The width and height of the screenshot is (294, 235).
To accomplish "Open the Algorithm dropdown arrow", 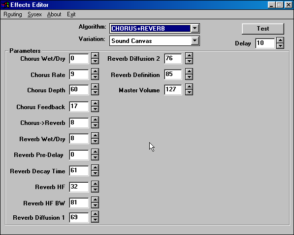I will coord(195,29).
